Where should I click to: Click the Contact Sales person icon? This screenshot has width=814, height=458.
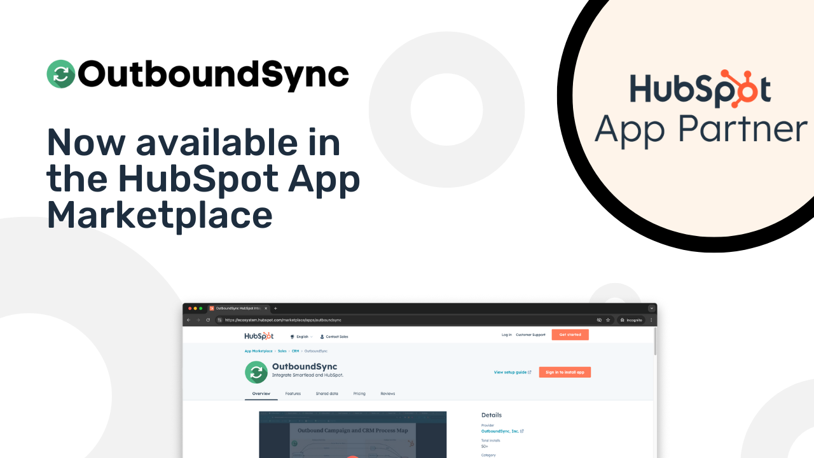coord(322,336)
